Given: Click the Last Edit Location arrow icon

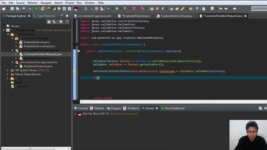Looking at the screenshot, I should tap(221, 8).
